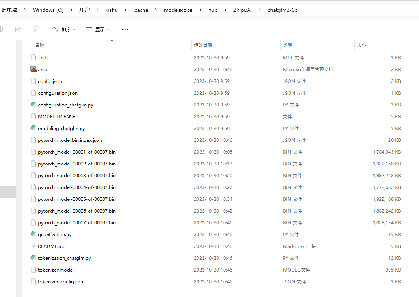
Task: Click the navigation pane scrollbar thumb
Action: tap(19, 152)
